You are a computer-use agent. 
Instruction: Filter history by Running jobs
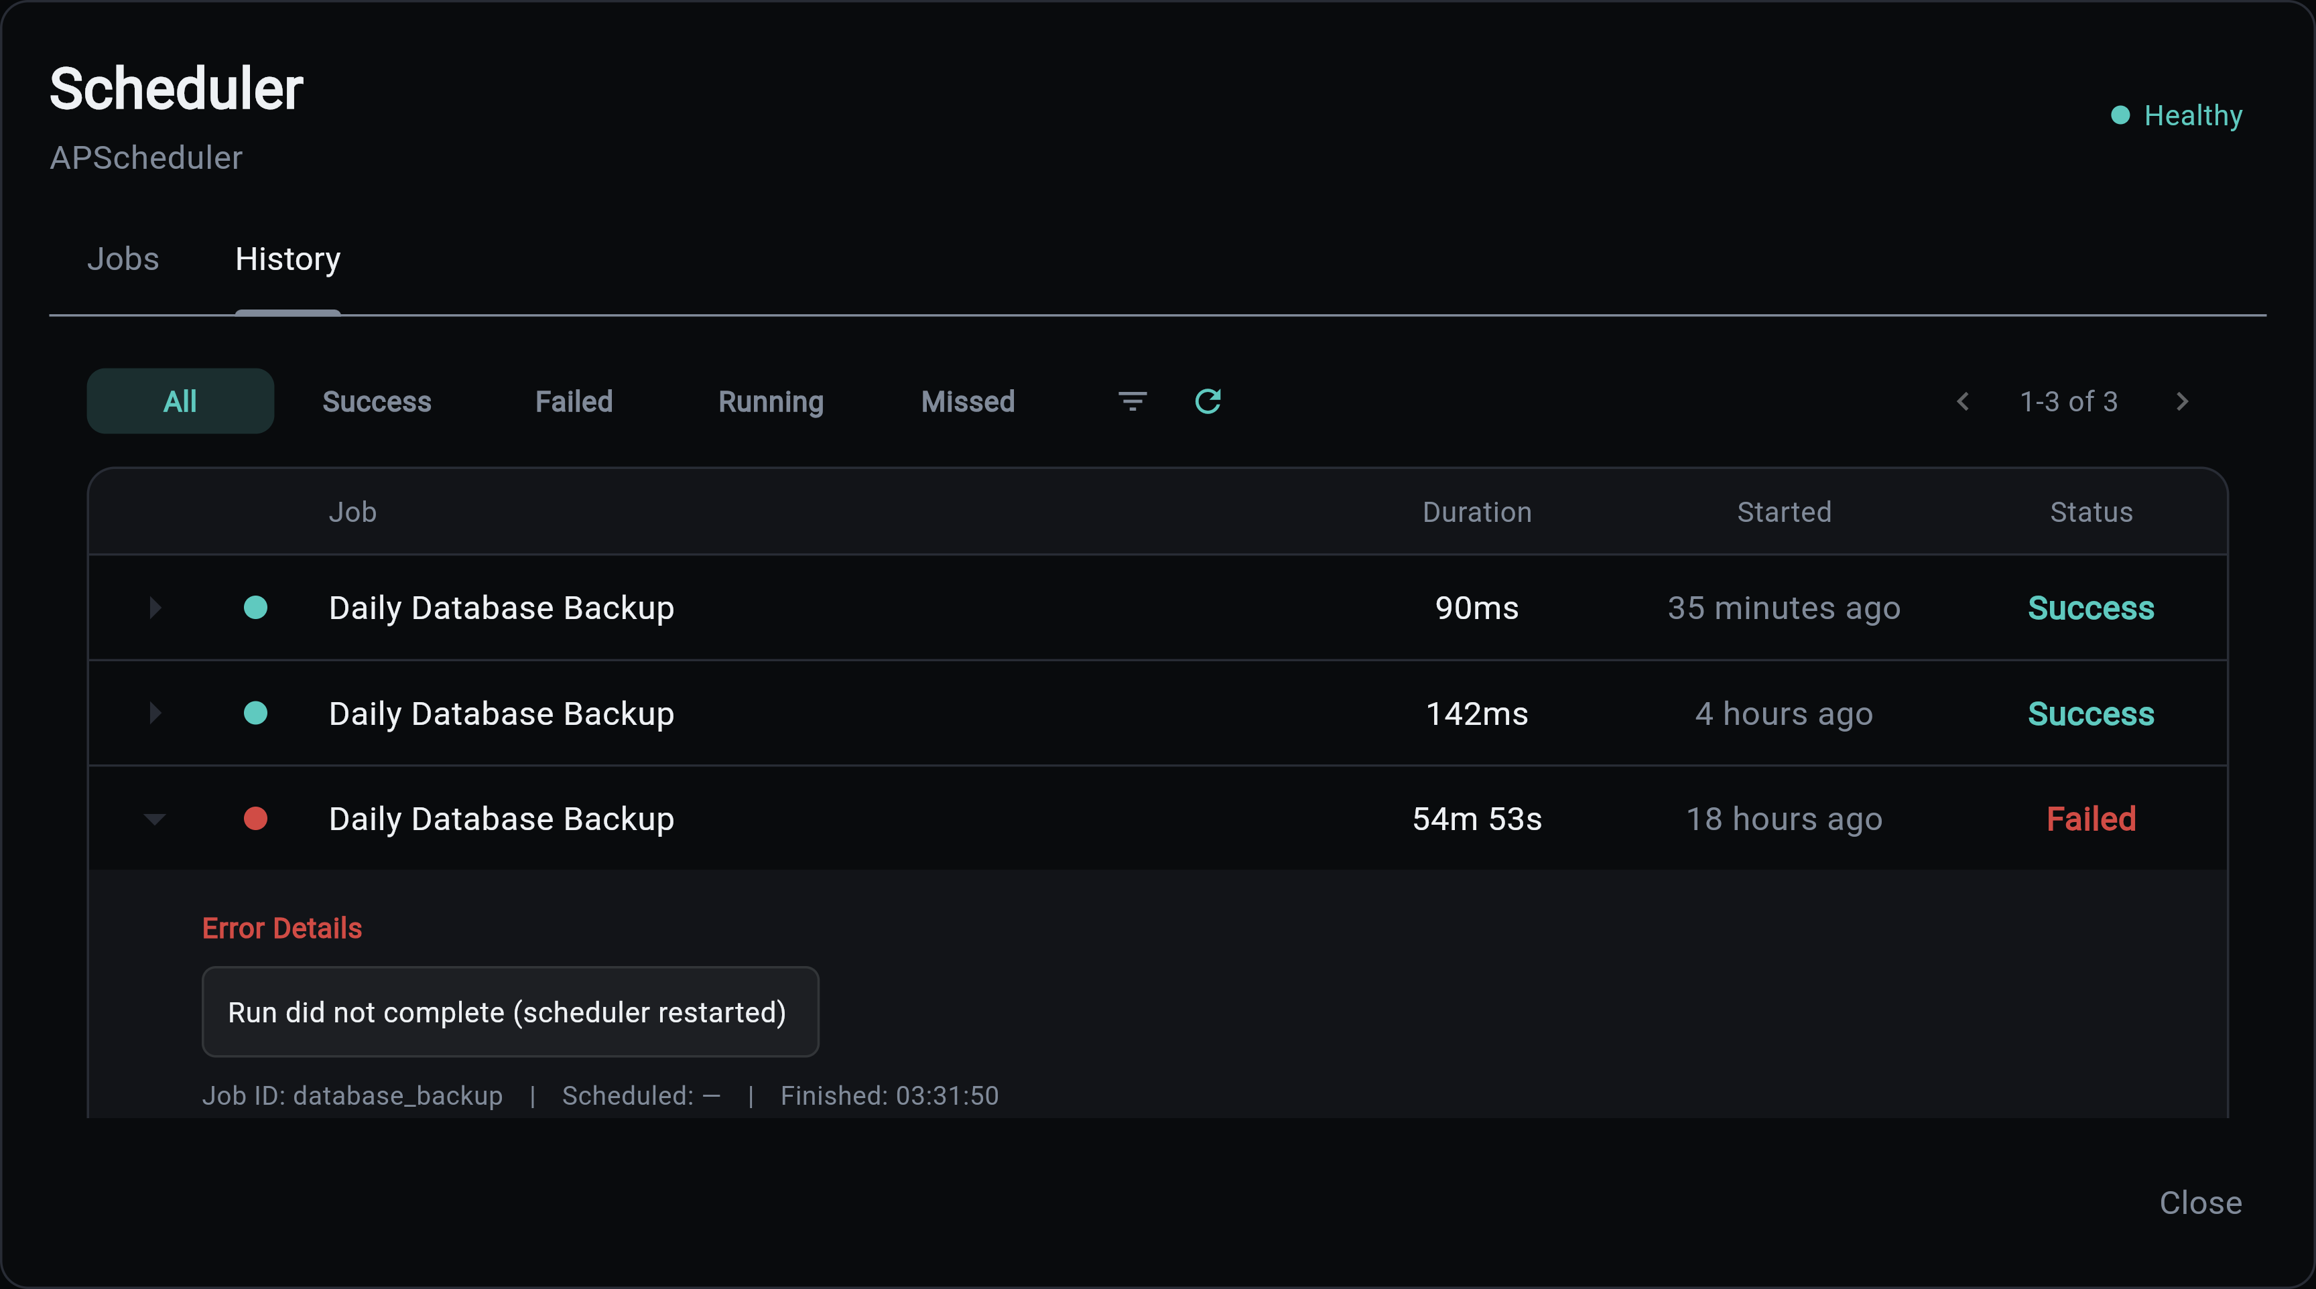(x=771, y=401)
